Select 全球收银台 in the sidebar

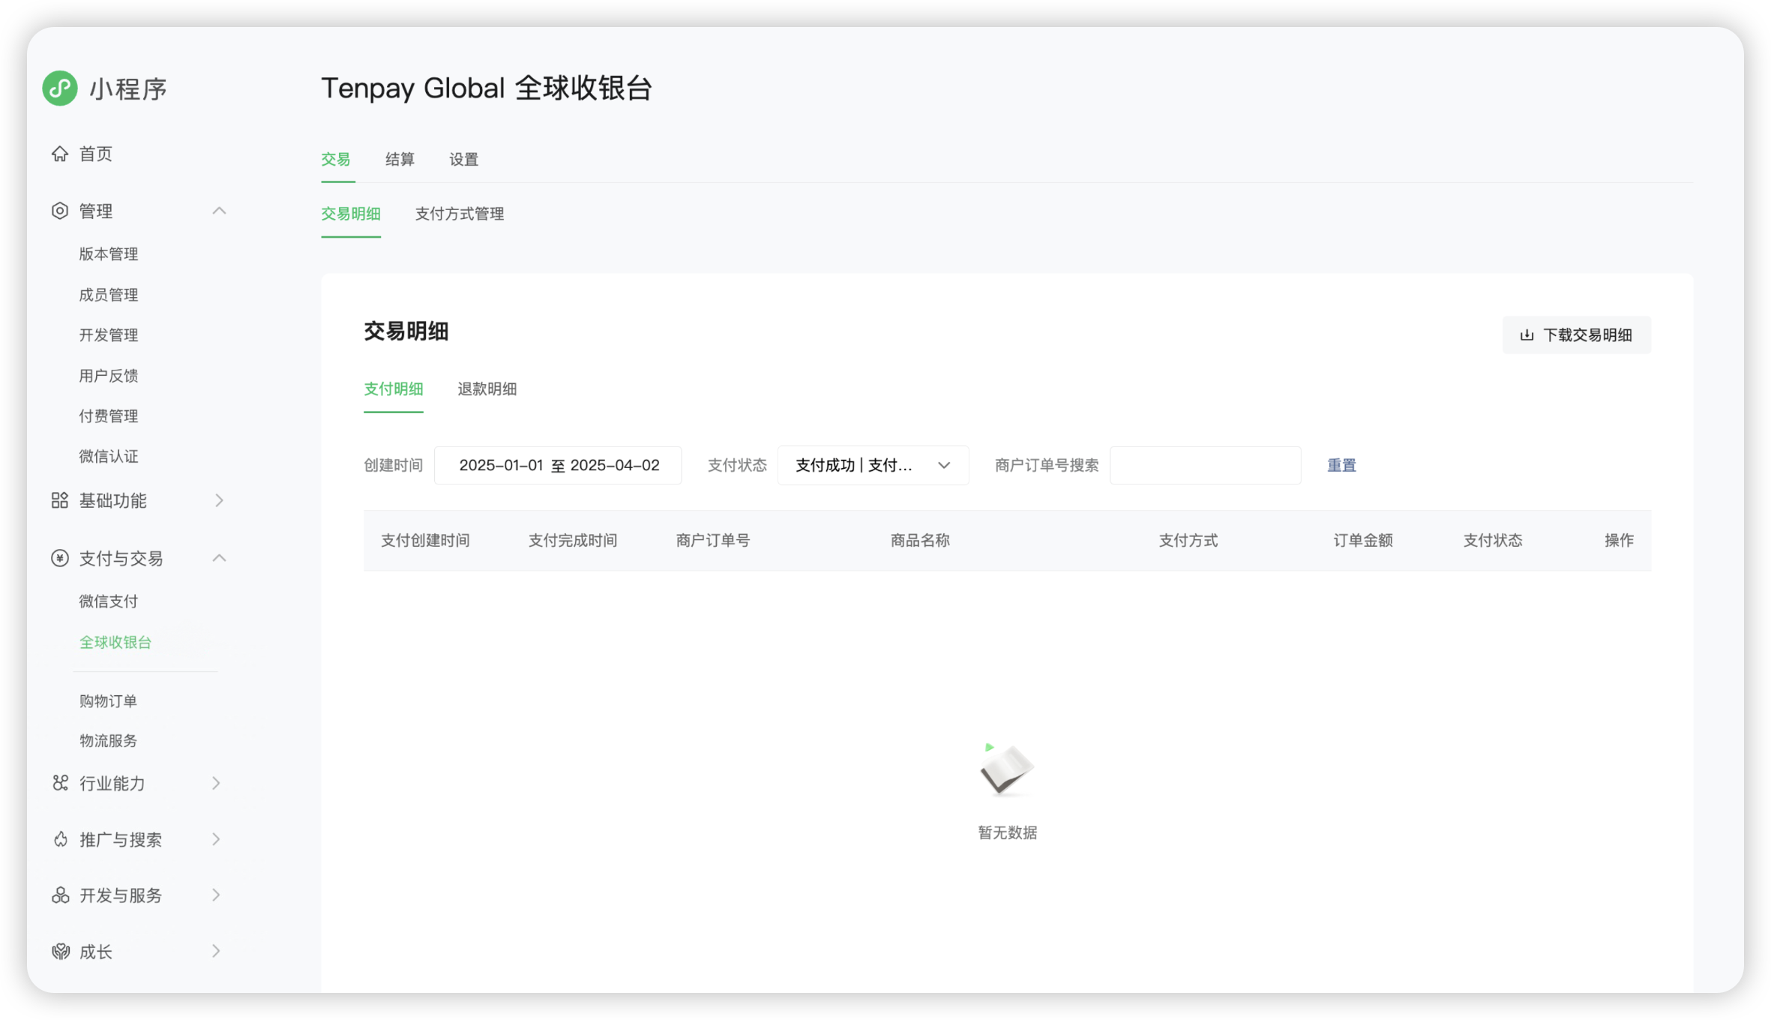pos(115,643)
